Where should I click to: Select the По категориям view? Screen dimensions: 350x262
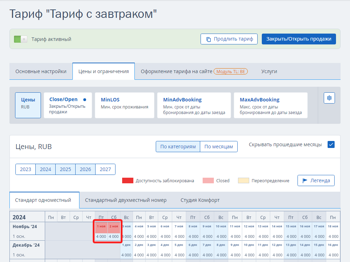(x=178, y=147)
